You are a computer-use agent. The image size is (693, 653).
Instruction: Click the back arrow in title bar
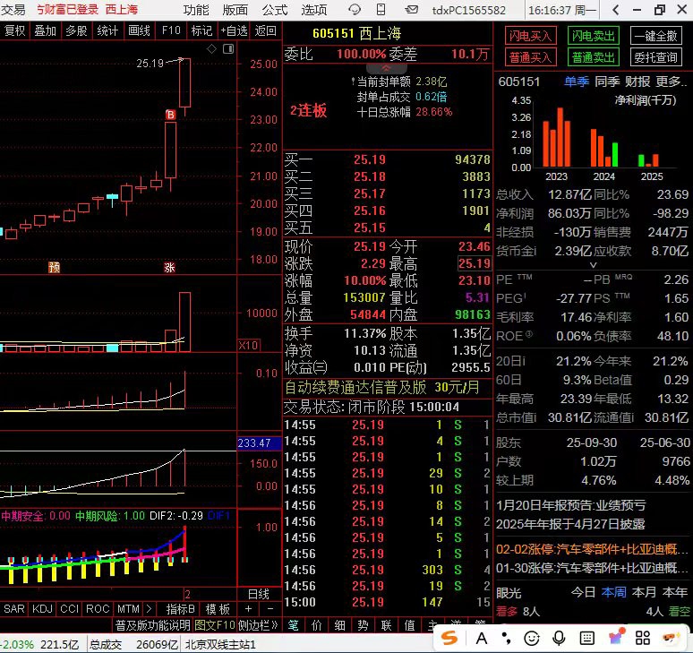click(x=616, y=10)
